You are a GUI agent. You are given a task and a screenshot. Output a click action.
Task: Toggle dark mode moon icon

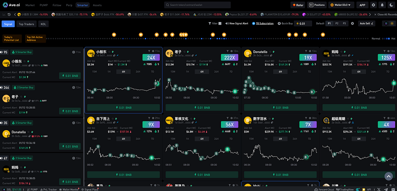pyautogui.click(x=391, y=5)
